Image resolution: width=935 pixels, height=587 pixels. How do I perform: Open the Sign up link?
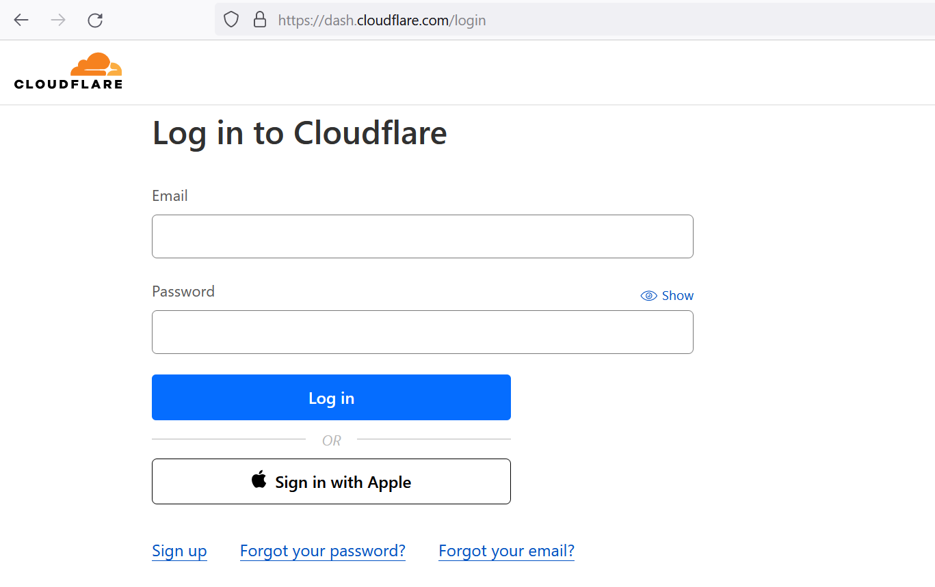click(x=179, y=551)
